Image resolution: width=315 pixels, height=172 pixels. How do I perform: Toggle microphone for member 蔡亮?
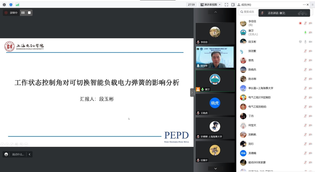click(x=305, y=60)
